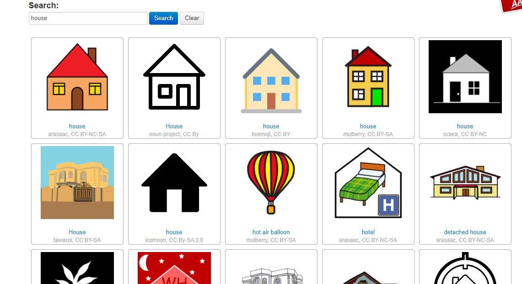Select the white plant on black symbol
Screen dimensions: 522x284
(x=77, y=268)
